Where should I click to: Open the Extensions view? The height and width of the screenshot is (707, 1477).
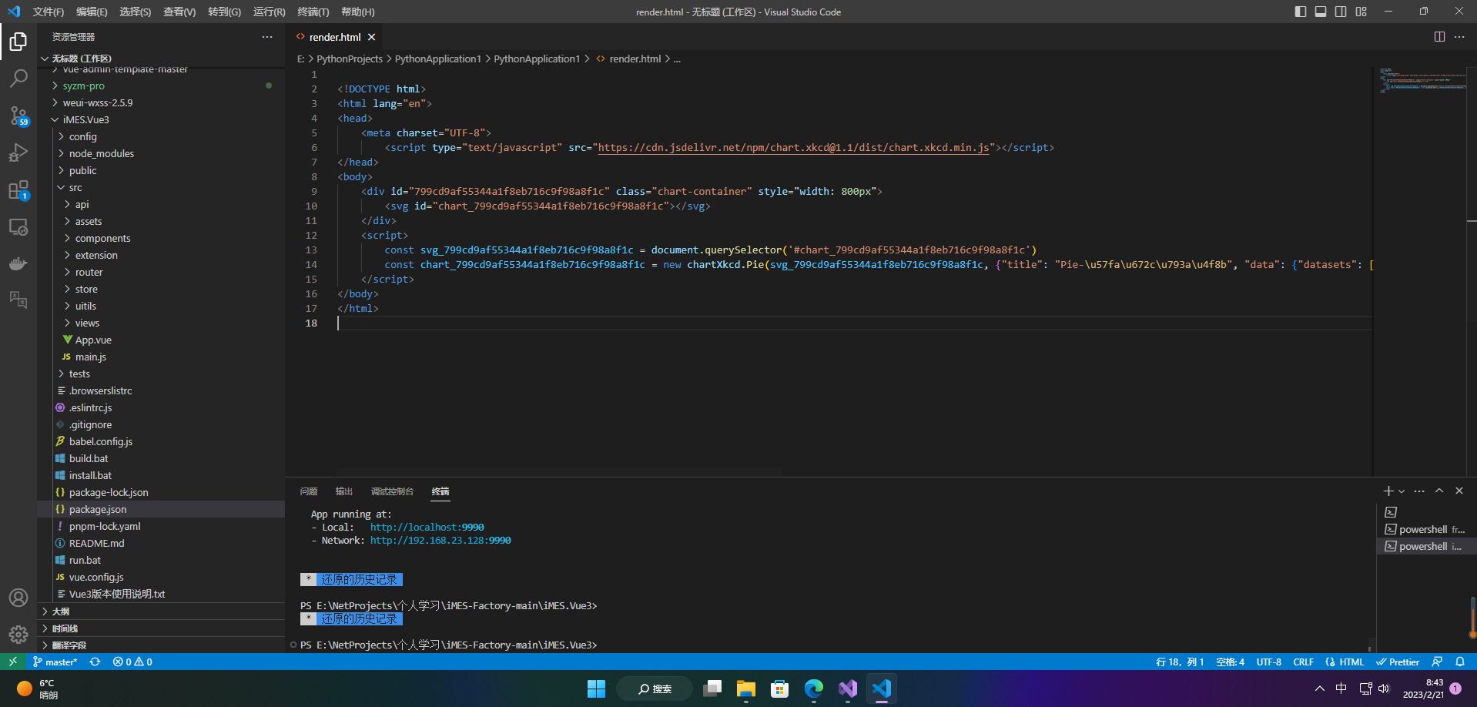[18, 190]
